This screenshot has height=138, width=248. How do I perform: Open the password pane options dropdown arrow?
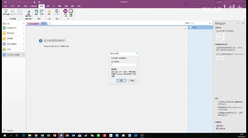coord(238,23)
